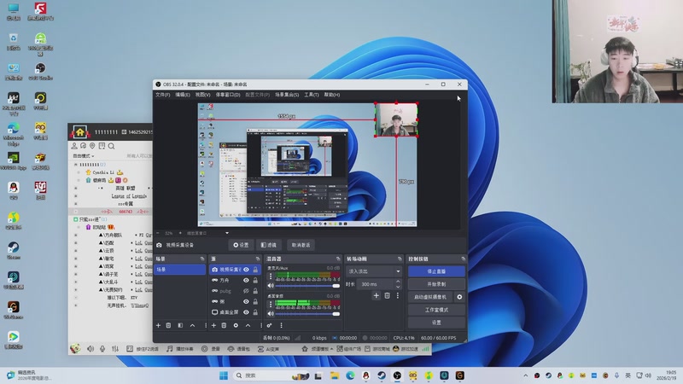683x384 pixels.
Task: Click the add source plus icon
Action: coord(213,325)
